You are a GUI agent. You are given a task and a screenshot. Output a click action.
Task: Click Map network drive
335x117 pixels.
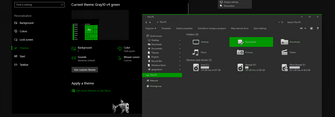pos(240,28)
